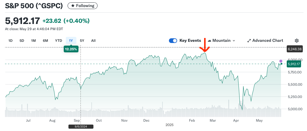
Task: Click the Jul month axis label
Action: [x=28, y=120]
